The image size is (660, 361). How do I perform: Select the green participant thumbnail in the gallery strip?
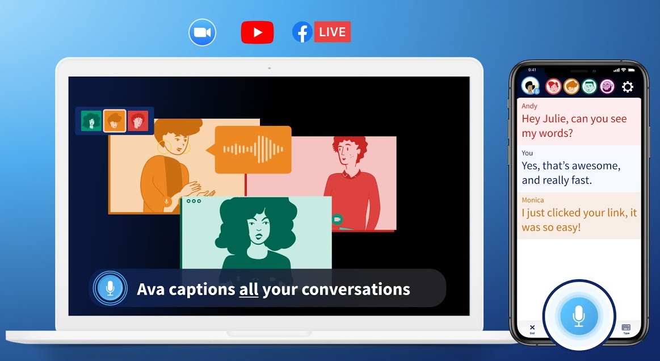point(91,120)
